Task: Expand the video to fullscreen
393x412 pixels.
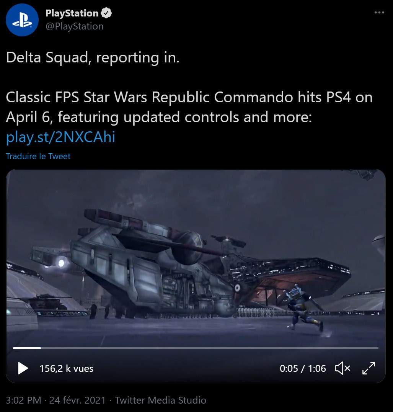Action: pos(369,368)
